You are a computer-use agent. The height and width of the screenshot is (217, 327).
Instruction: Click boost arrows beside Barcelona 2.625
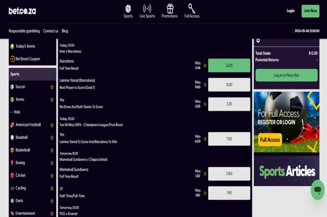[x=205, y=65]
